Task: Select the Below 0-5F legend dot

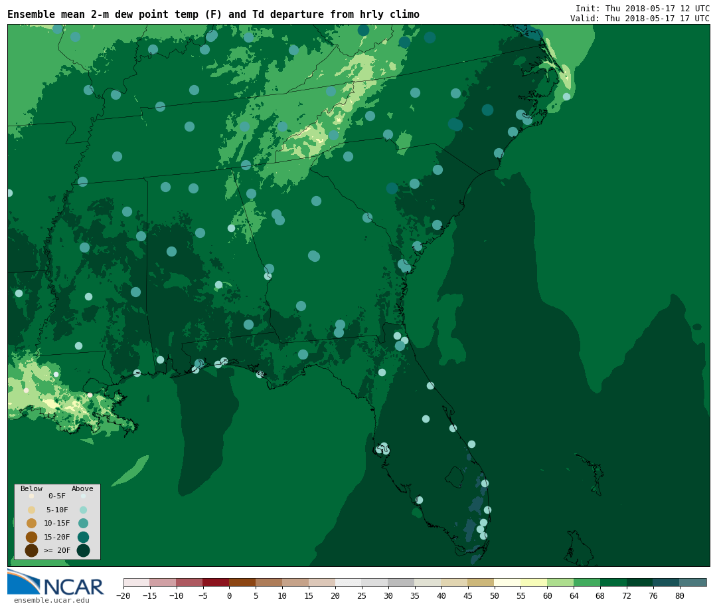Action: click(32, 496)
